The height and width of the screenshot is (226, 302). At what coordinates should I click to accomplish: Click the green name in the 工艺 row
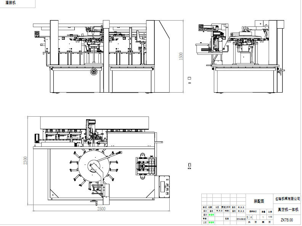pos(210,222)
